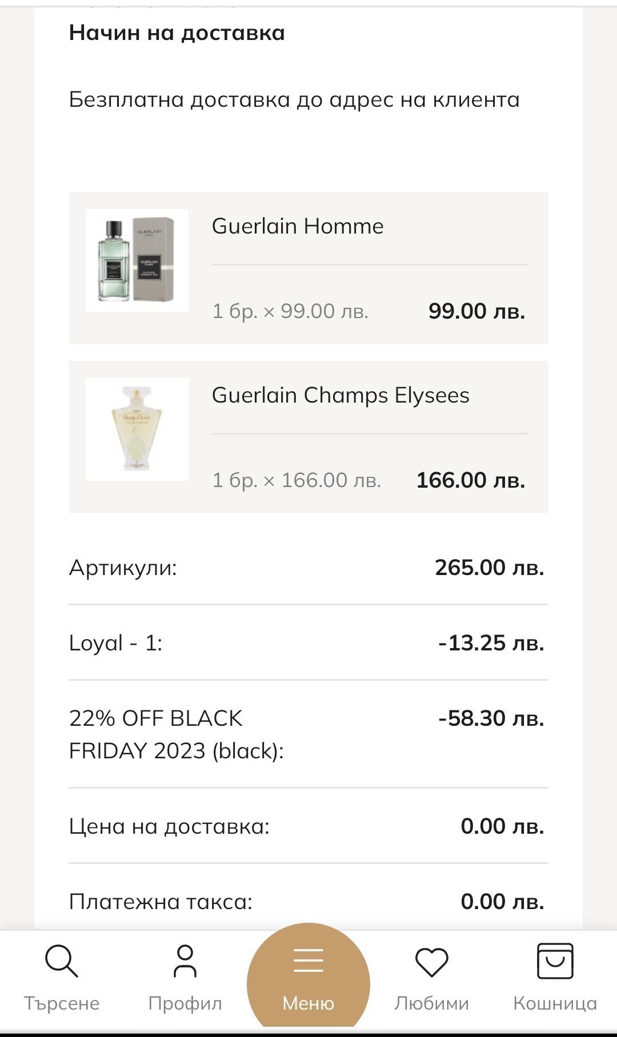Open the Guerlain Champs Elysees title
The image size is (617, 1037).
340,395
